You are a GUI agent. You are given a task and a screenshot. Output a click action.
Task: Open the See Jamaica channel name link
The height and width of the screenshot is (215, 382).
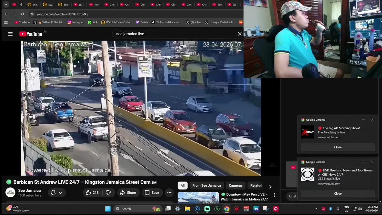(x=29, y=191)
